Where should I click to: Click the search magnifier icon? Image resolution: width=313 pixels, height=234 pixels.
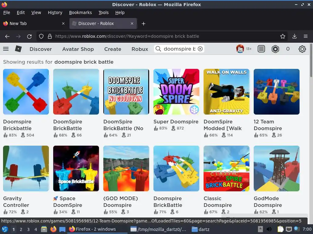pos(158,49)
